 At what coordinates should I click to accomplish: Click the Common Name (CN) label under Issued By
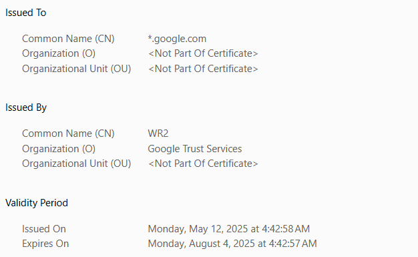click(68, 134)
